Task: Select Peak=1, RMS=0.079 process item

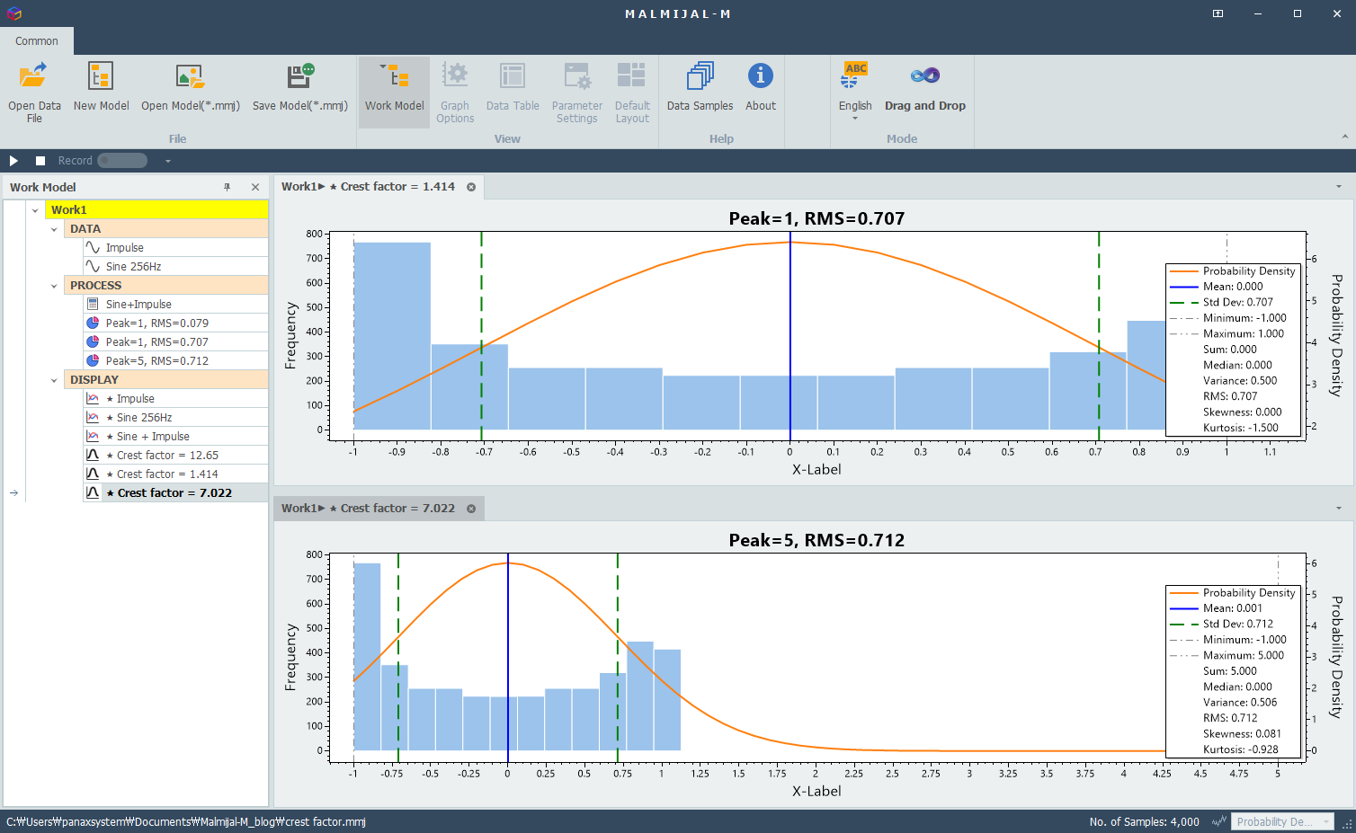Action: click(x=175, y=323)
